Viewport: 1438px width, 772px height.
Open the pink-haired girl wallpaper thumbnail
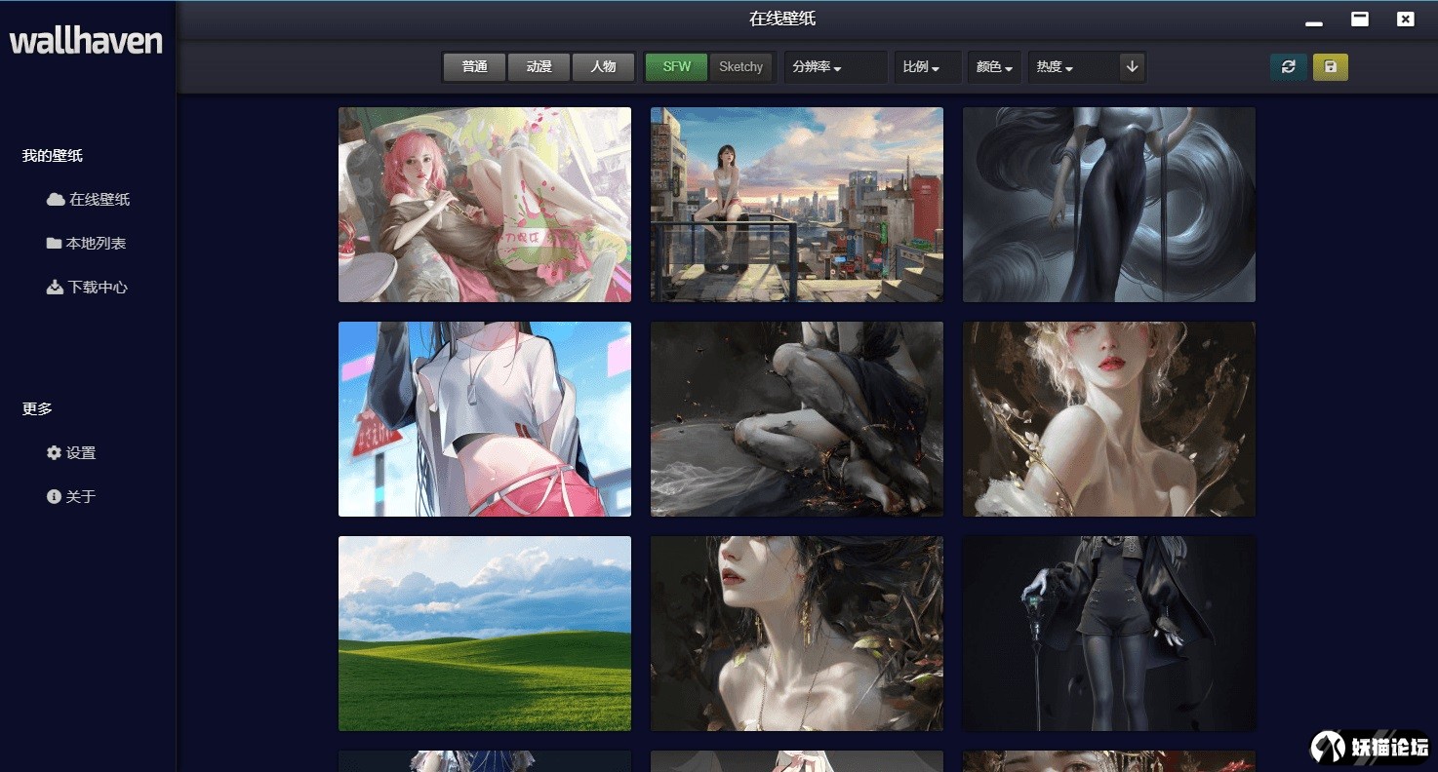pyautogui.click(x=485, y=205)
